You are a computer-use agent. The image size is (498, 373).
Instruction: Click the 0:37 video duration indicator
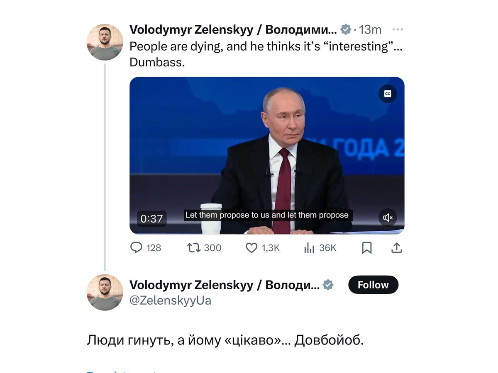click(x=152, y=218)
